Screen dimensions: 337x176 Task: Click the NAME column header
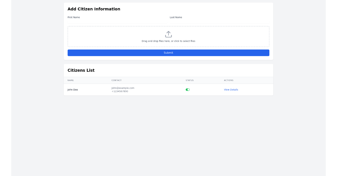70,80
